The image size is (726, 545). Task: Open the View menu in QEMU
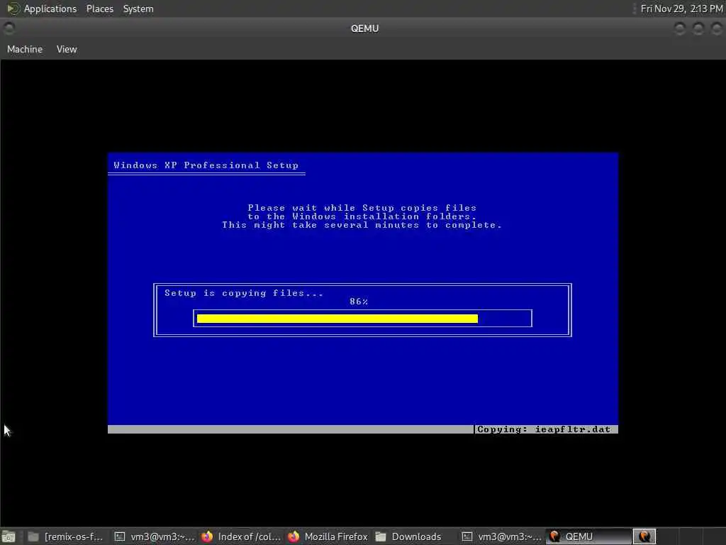point(67,49)
